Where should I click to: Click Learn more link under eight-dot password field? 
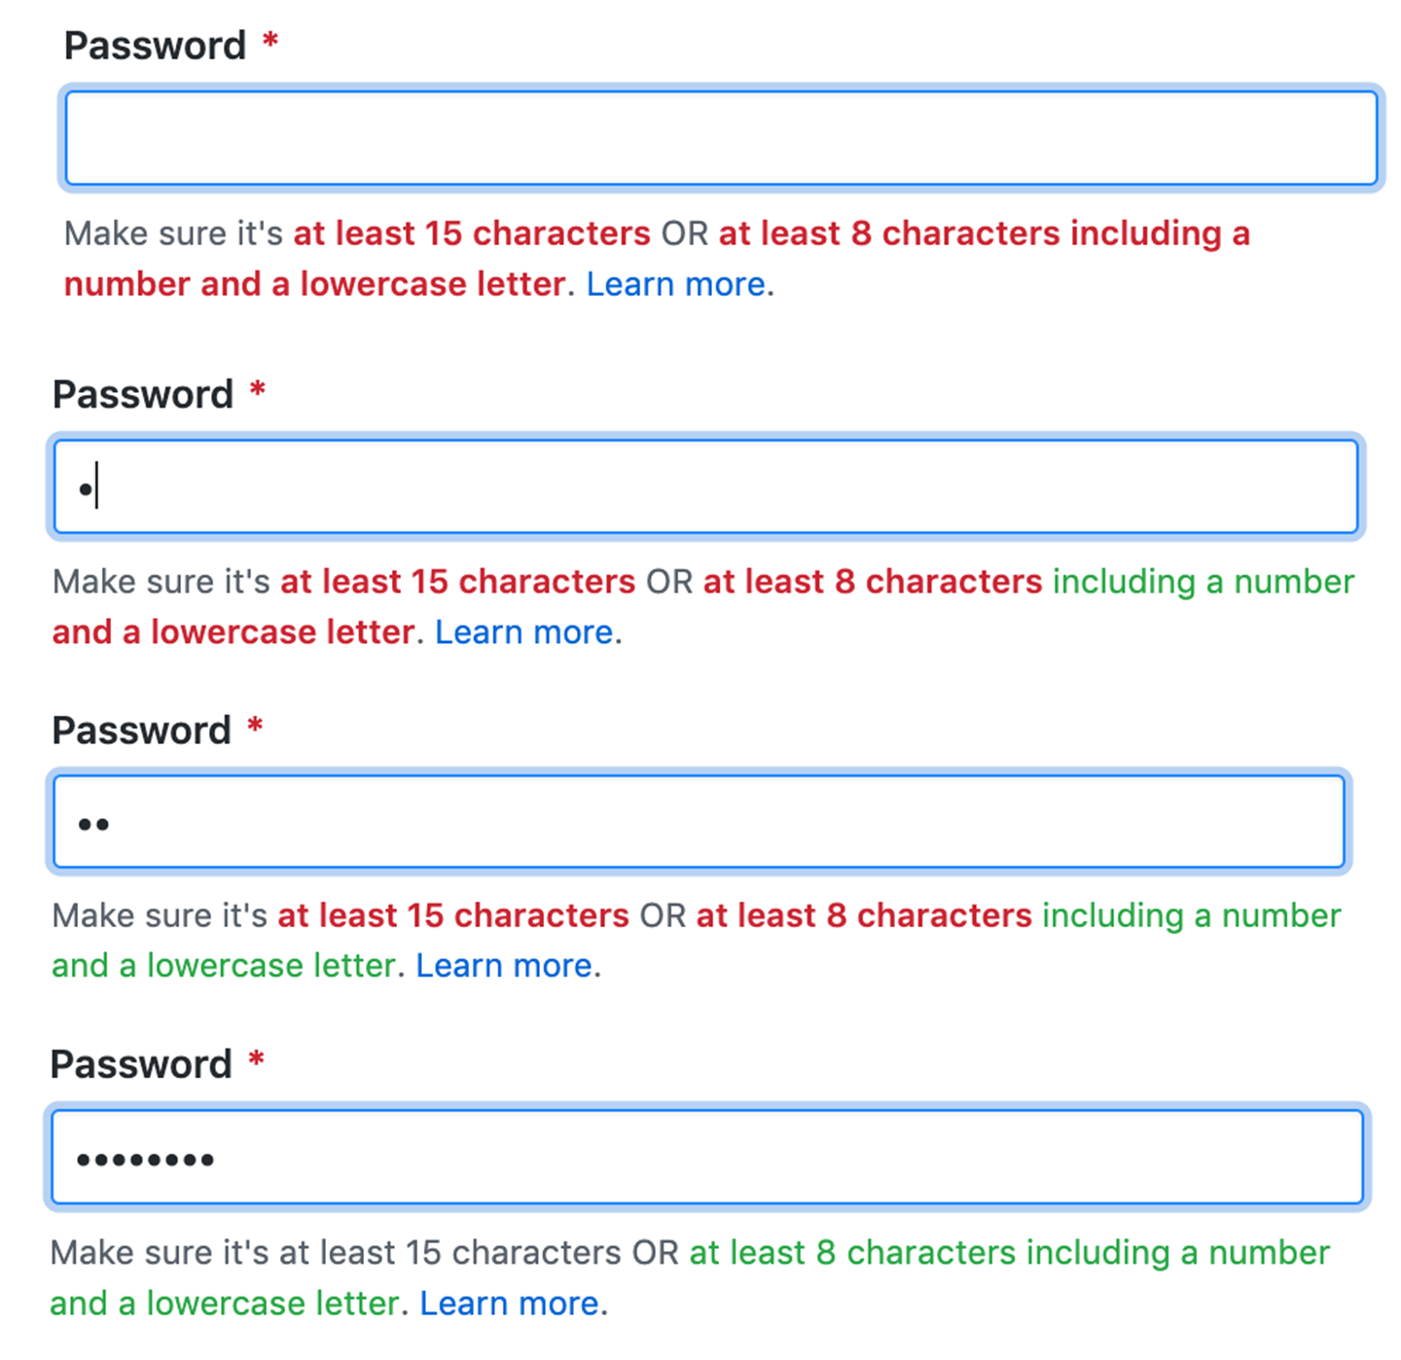click(509, 1303)
